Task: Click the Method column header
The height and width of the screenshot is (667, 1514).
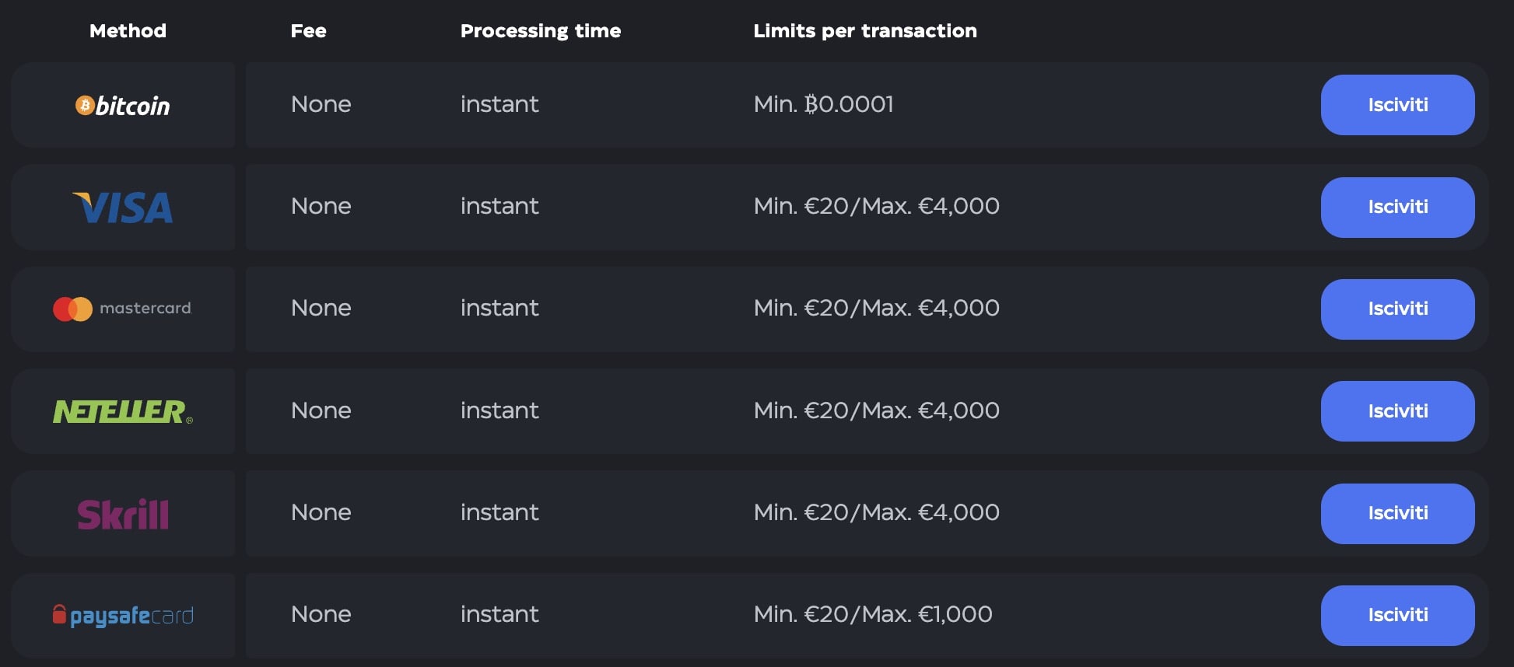Action: coord(128,31)
